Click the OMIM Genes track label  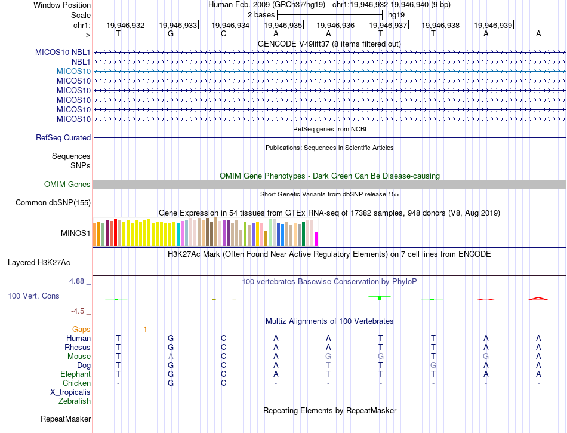coord(67,185)
